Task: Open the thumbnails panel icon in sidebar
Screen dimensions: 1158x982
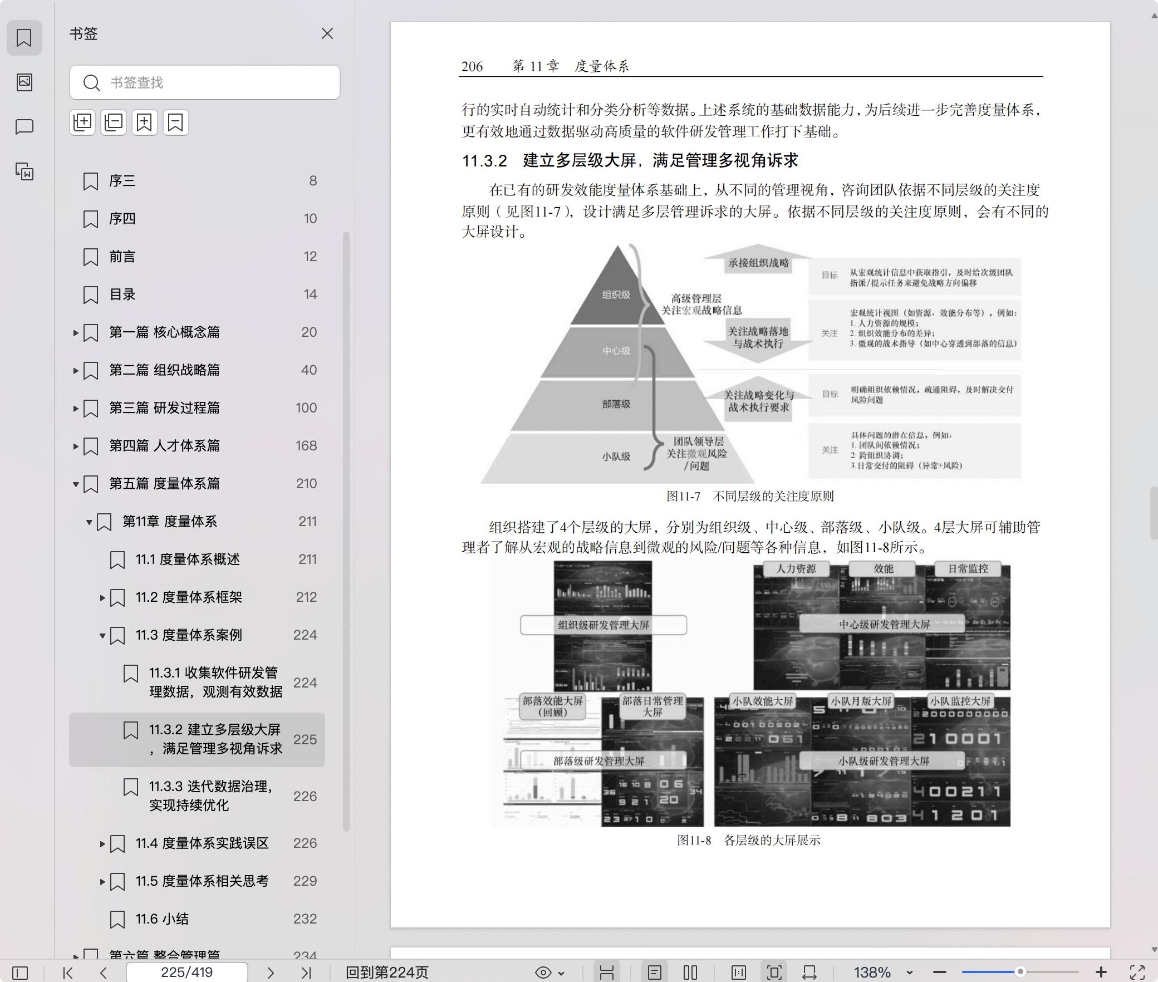Action: 24,82
